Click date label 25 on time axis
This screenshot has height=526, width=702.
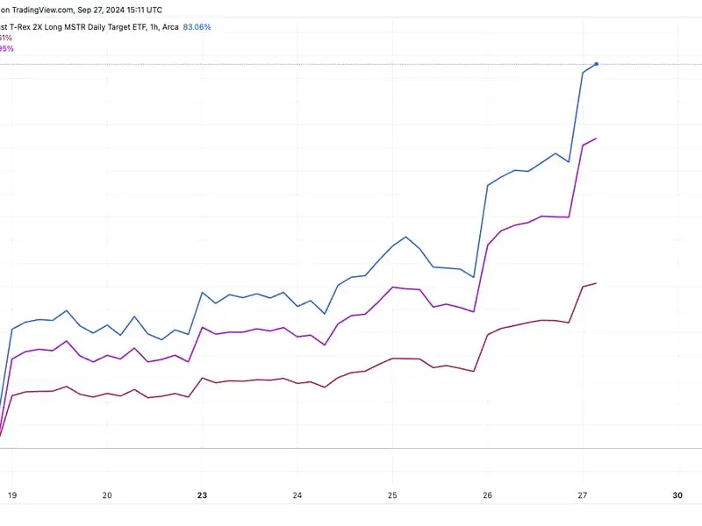coord(392,494)
